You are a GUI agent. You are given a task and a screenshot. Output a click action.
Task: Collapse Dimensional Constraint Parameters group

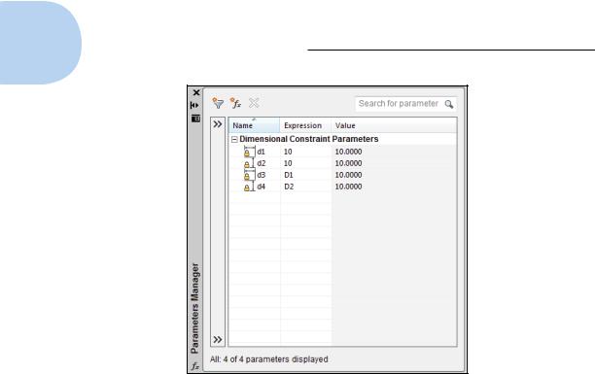coord(234,140)
